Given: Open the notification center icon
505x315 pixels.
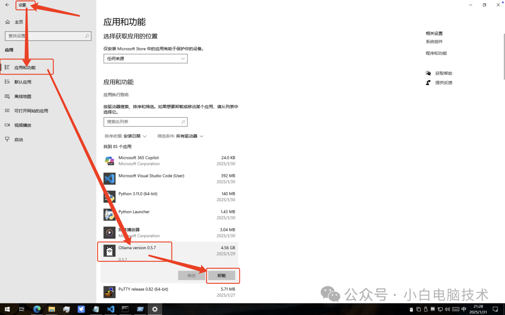Looking at the screenshot, I should (x=495, y=309).
